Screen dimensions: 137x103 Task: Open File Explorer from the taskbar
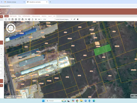(81, 101)
